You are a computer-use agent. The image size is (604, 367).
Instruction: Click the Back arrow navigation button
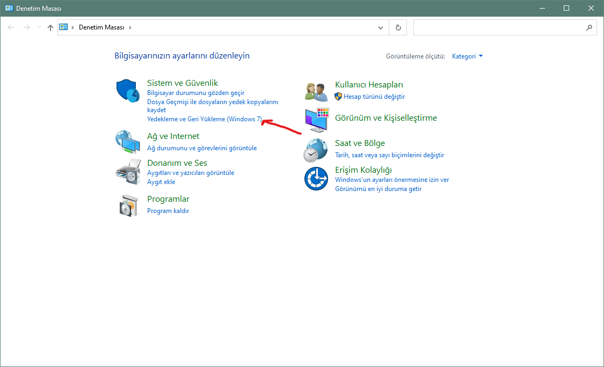tap(11, 27)
